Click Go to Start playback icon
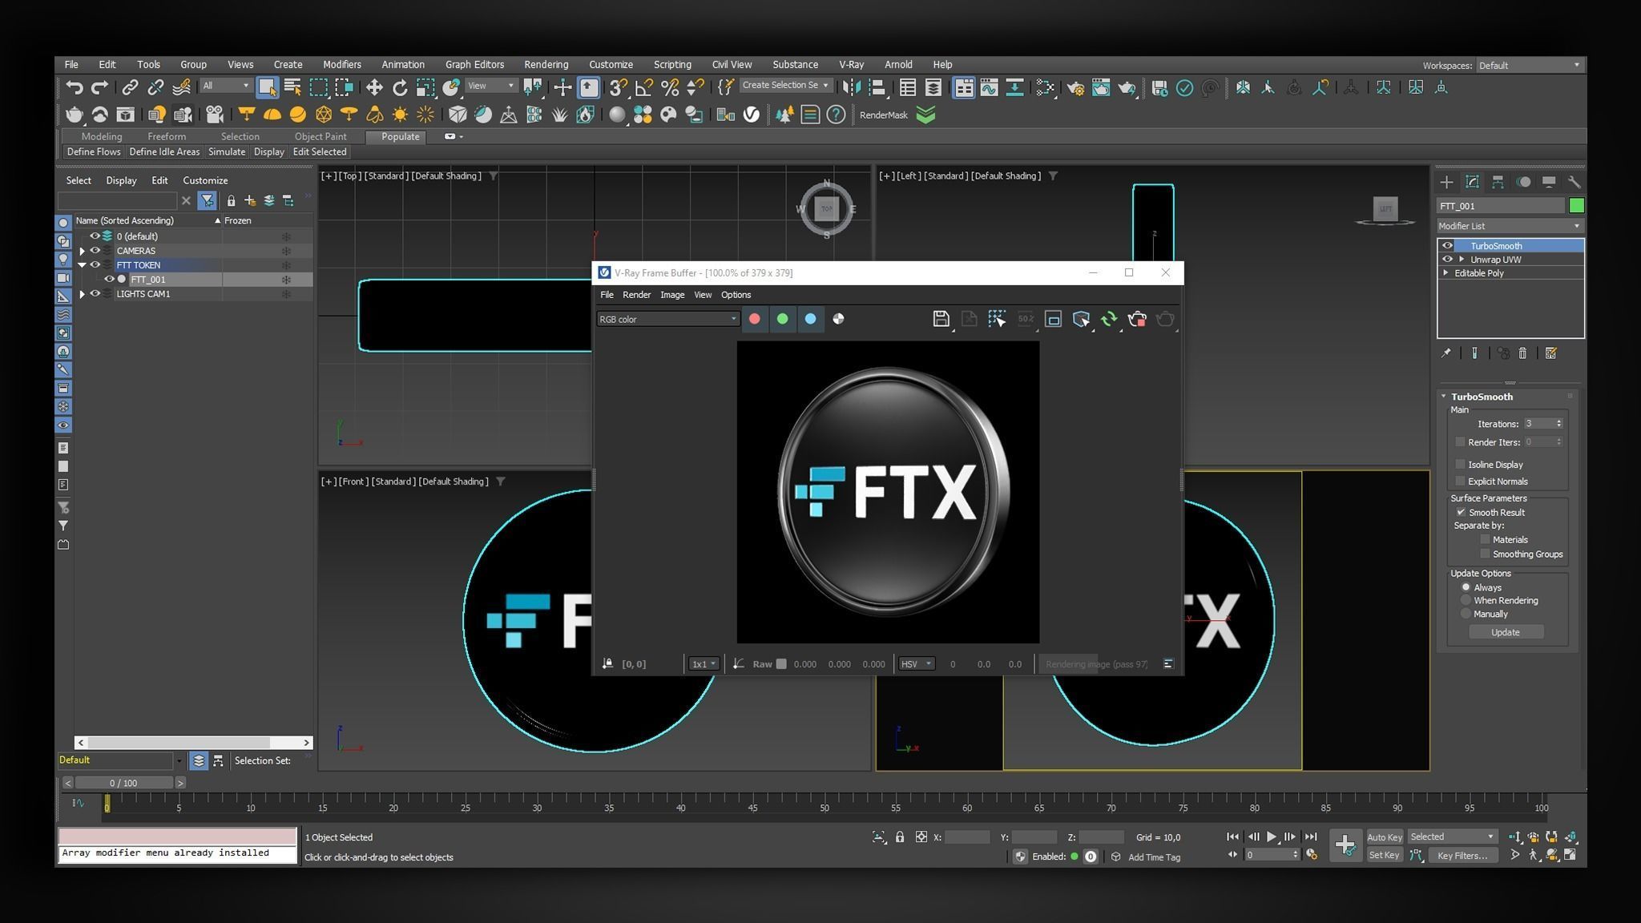1641x923 pixels. (x=1233, y=836)
